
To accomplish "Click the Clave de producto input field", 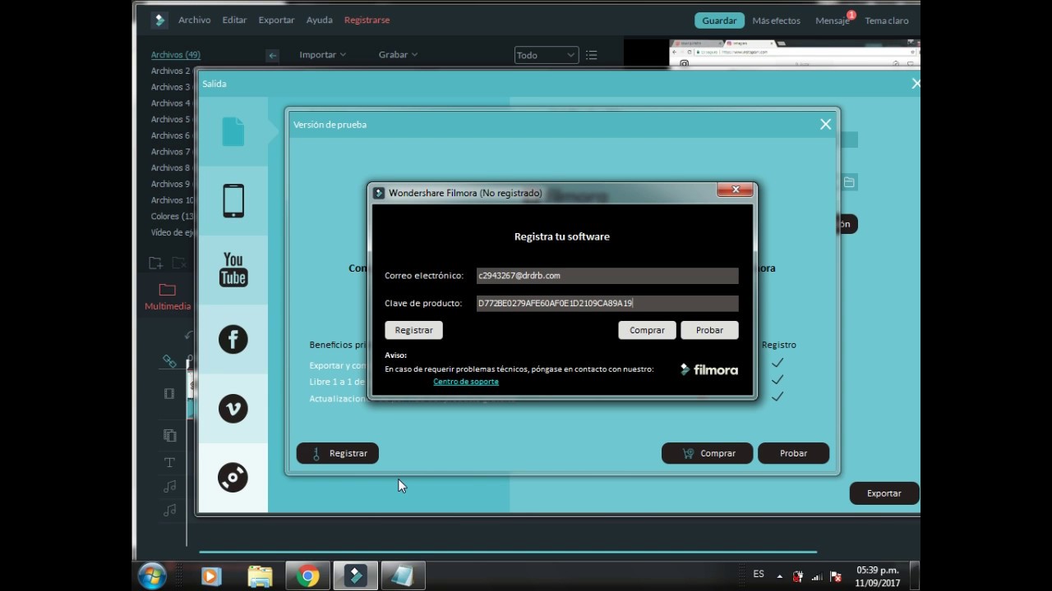I will coord(607,304).
